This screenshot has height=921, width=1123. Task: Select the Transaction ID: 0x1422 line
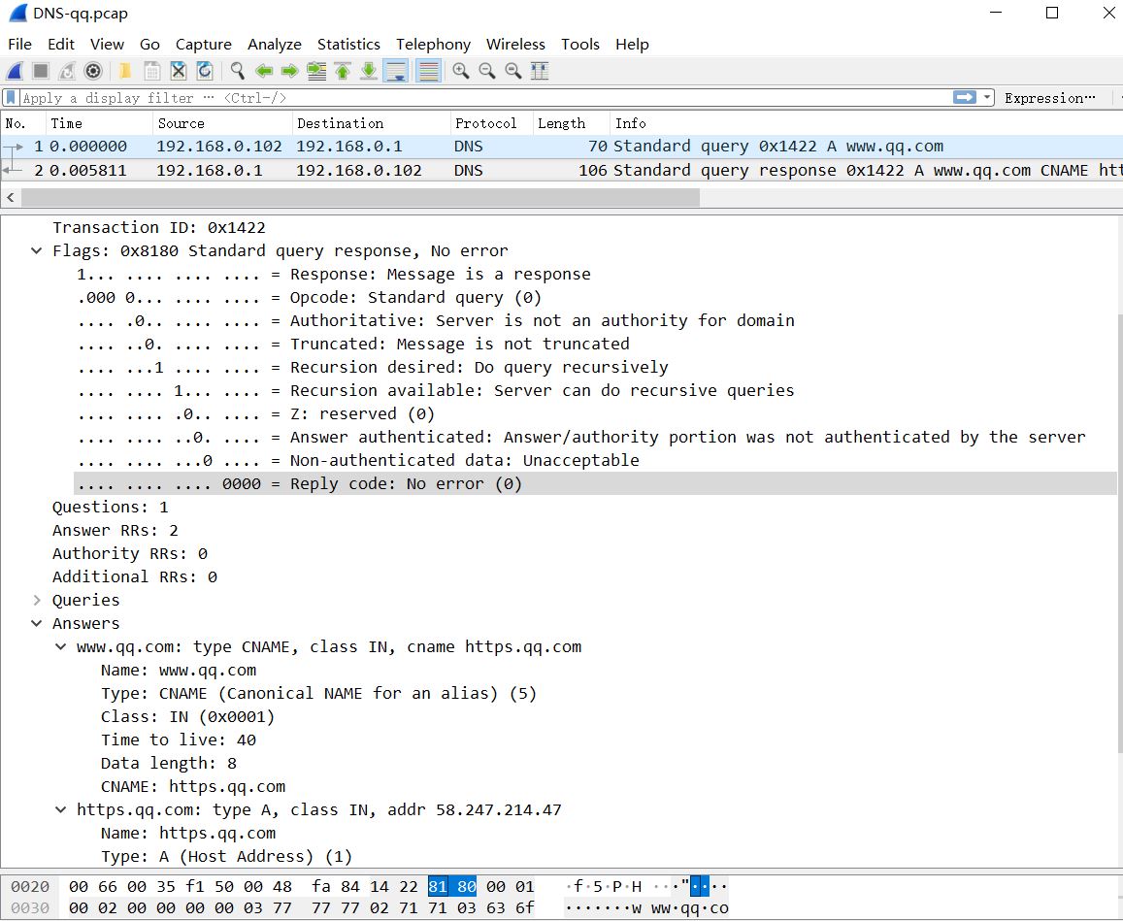[x=158, y=228]
